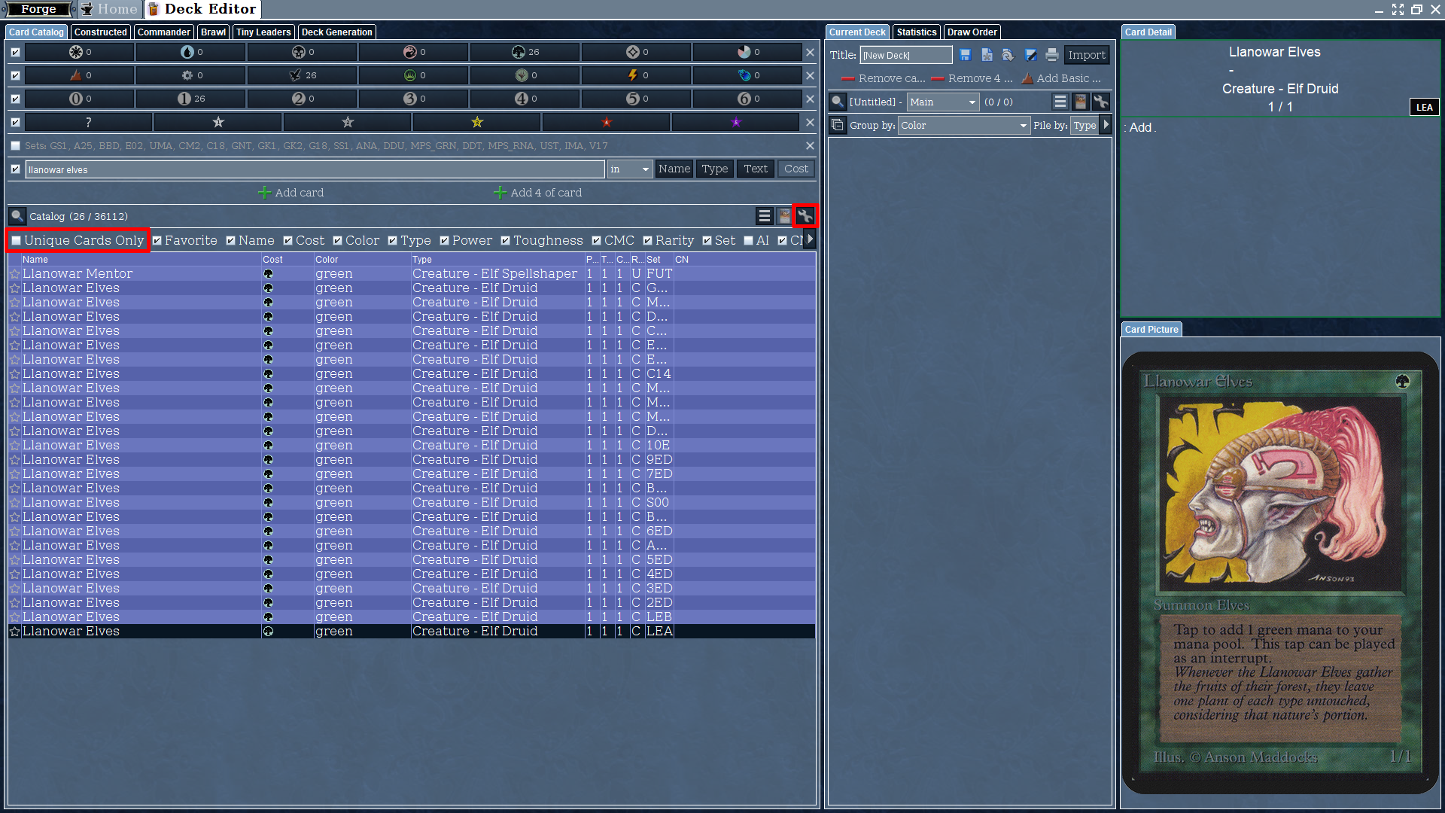Image resolution: width=1445 pixels, height=813 pixels.
Task: Open a deck with the arrow icon
Action: tap(1008, 55)
